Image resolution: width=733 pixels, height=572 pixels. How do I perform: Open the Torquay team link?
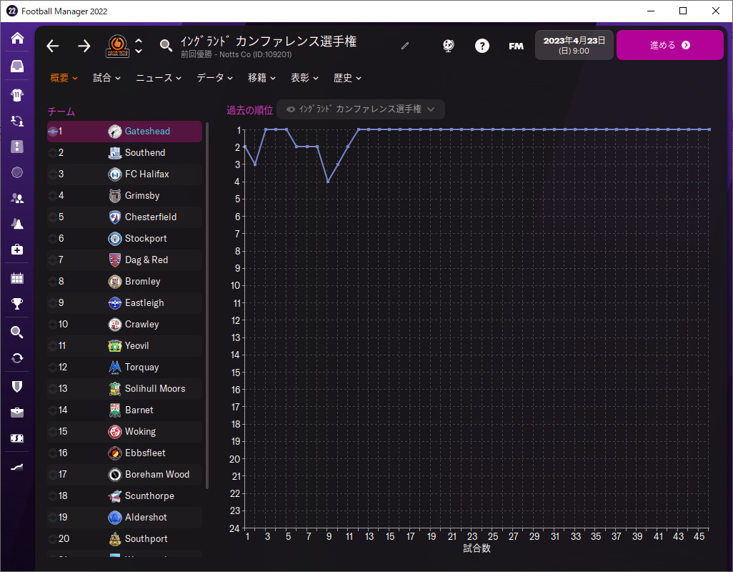141,368
